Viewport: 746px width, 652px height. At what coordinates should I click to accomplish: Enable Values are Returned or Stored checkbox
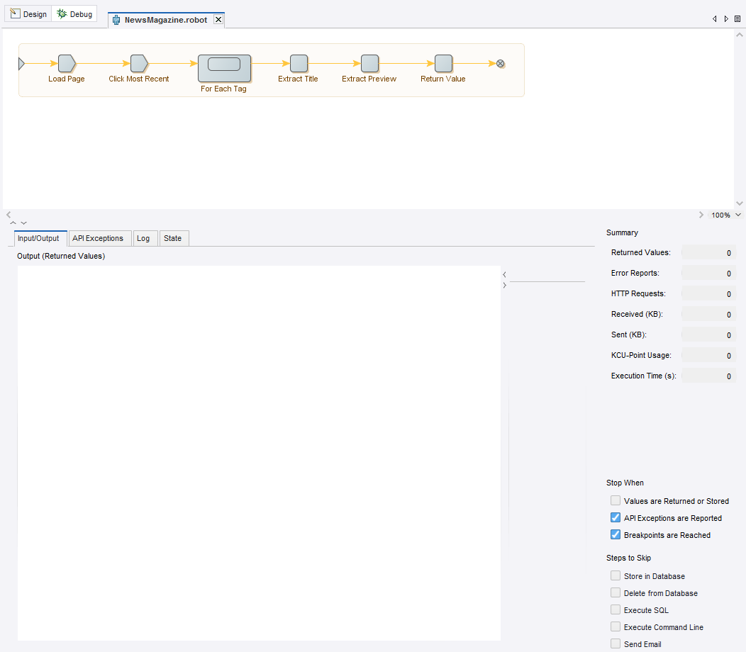click(616, 501)
